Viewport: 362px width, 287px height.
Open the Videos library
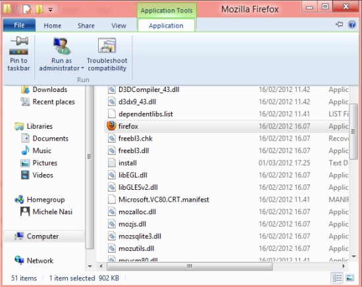click(37, 175)
